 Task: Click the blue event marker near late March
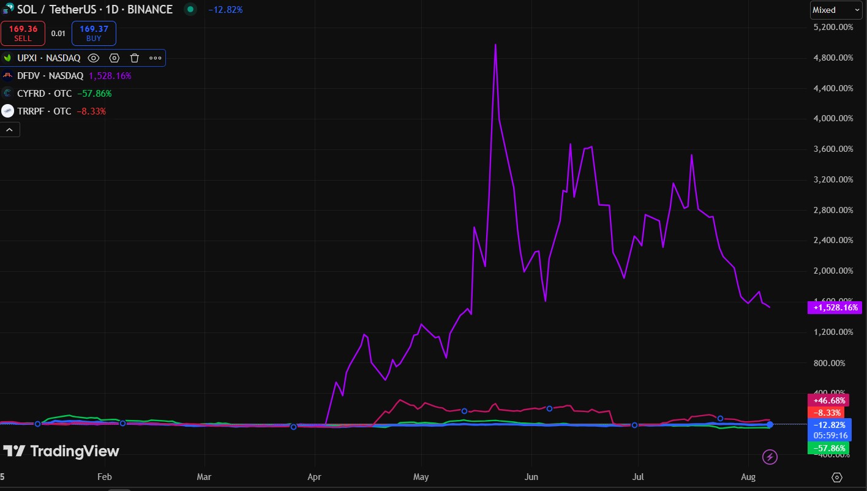293,427
